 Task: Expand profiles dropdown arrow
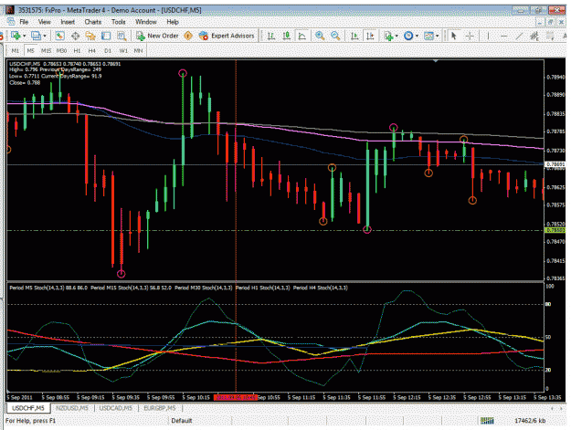click(x=45, y=36)
